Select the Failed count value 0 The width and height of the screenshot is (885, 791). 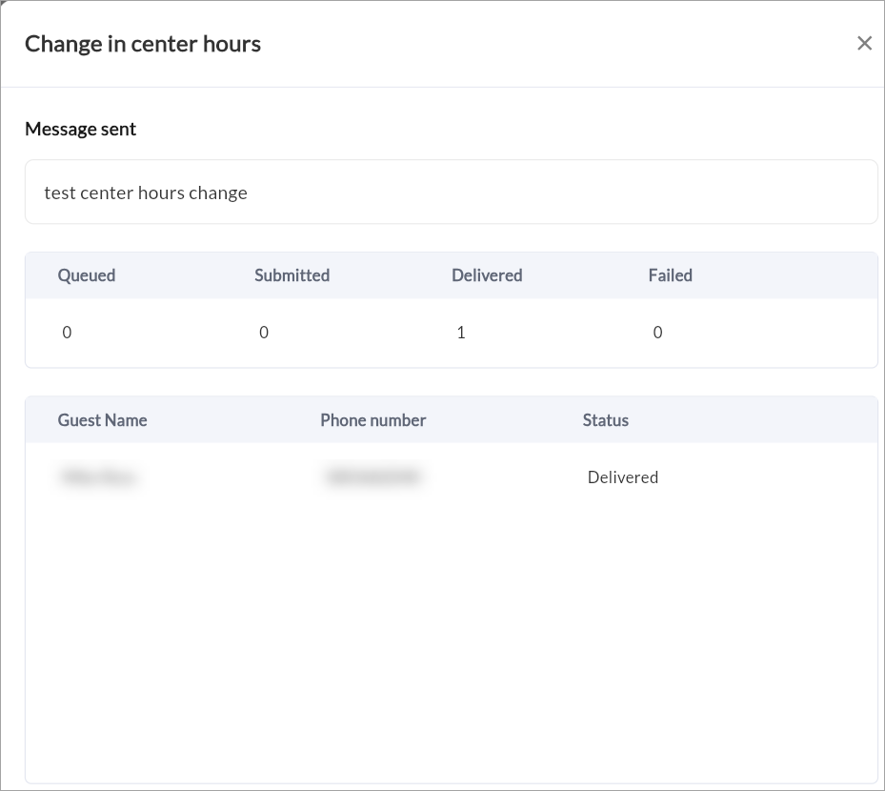[x=657, y=333]
